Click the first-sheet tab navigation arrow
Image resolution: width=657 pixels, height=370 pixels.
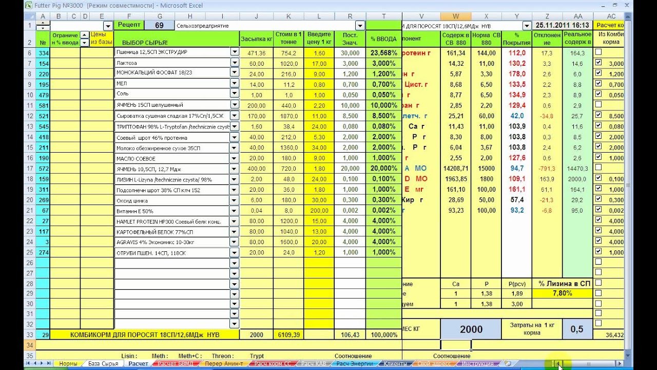pyautogui.click(x=29, y=363)
